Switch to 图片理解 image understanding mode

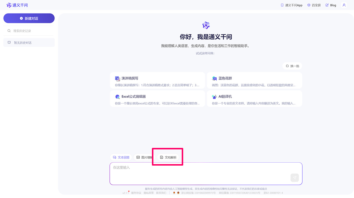[x=144, y=157]
